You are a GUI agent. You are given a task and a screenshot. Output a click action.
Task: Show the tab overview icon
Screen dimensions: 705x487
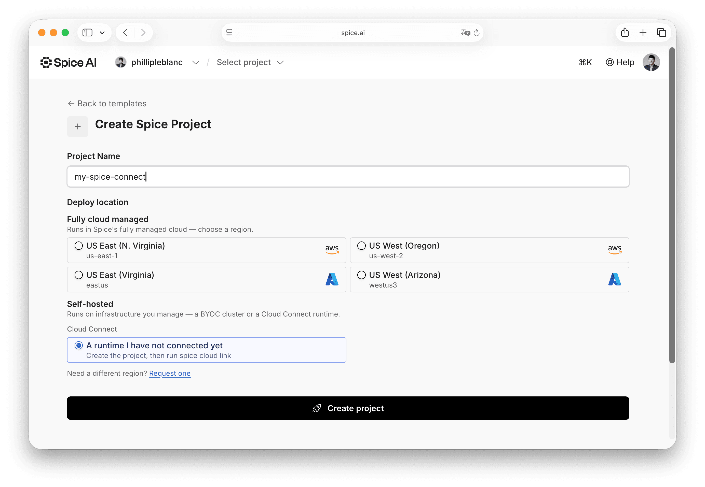click(x=661, y=32)
